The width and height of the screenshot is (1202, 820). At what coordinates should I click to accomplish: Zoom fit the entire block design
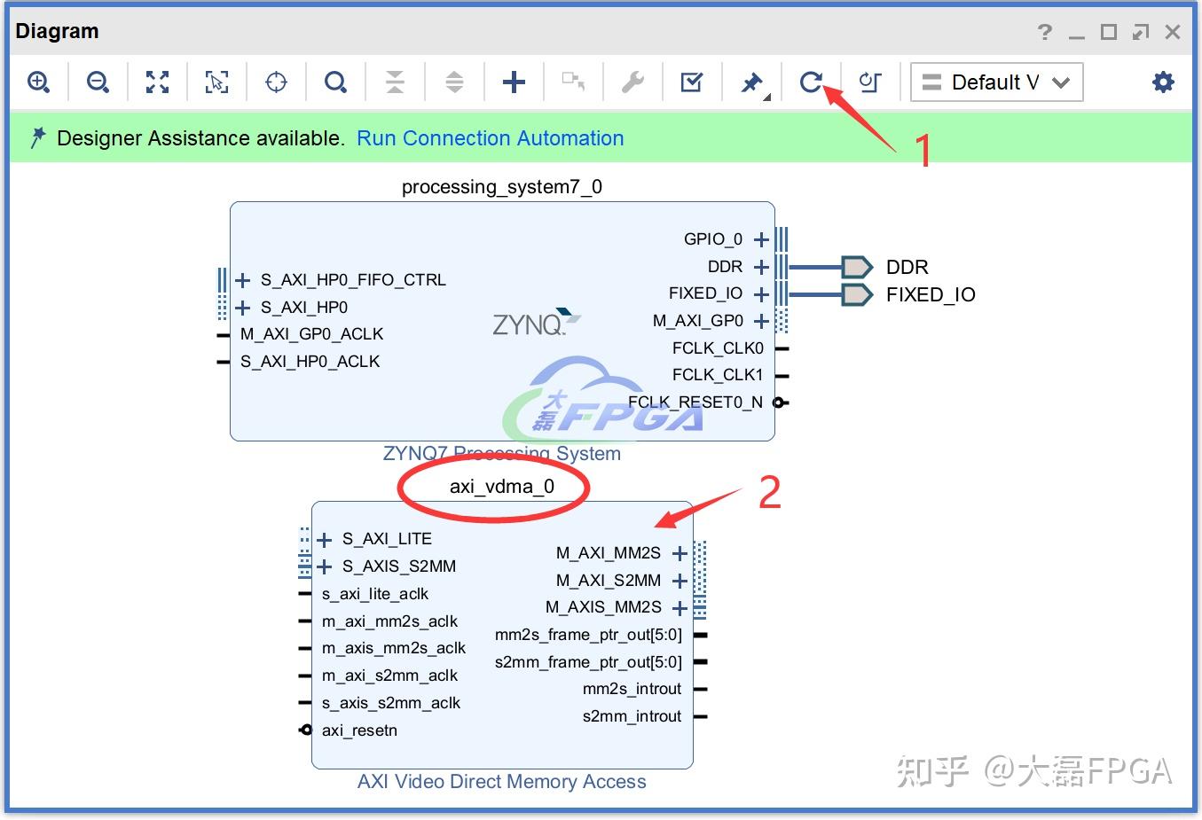tap(157, 82)
